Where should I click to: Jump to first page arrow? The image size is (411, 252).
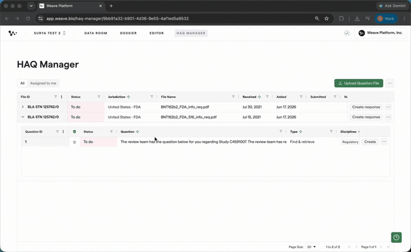pyautogui.click(x=349, y=246)
